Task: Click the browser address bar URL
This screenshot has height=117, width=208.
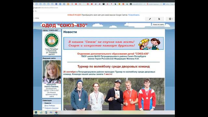Action: point(45,8)
